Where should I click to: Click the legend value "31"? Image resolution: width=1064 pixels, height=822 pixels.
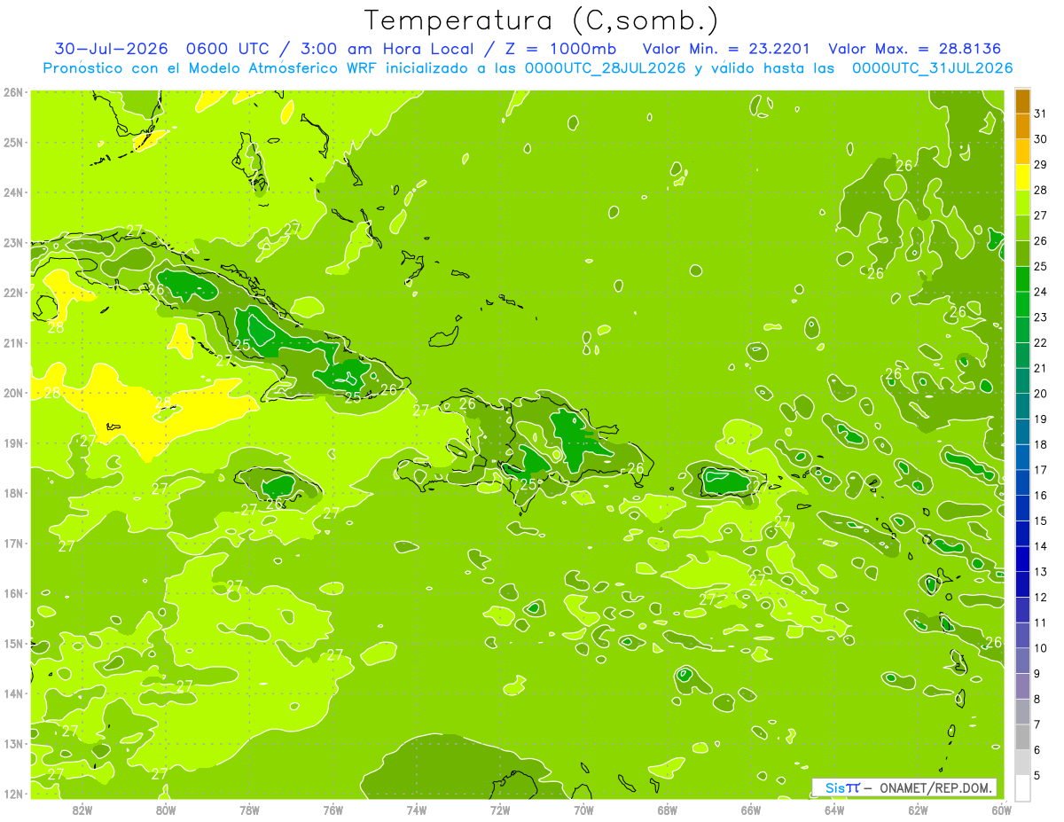click(x=1040, y=114)
